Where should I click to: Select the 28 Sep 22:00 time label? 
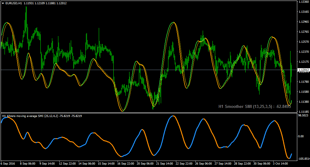pyautogui.click(x=242, y=164)
